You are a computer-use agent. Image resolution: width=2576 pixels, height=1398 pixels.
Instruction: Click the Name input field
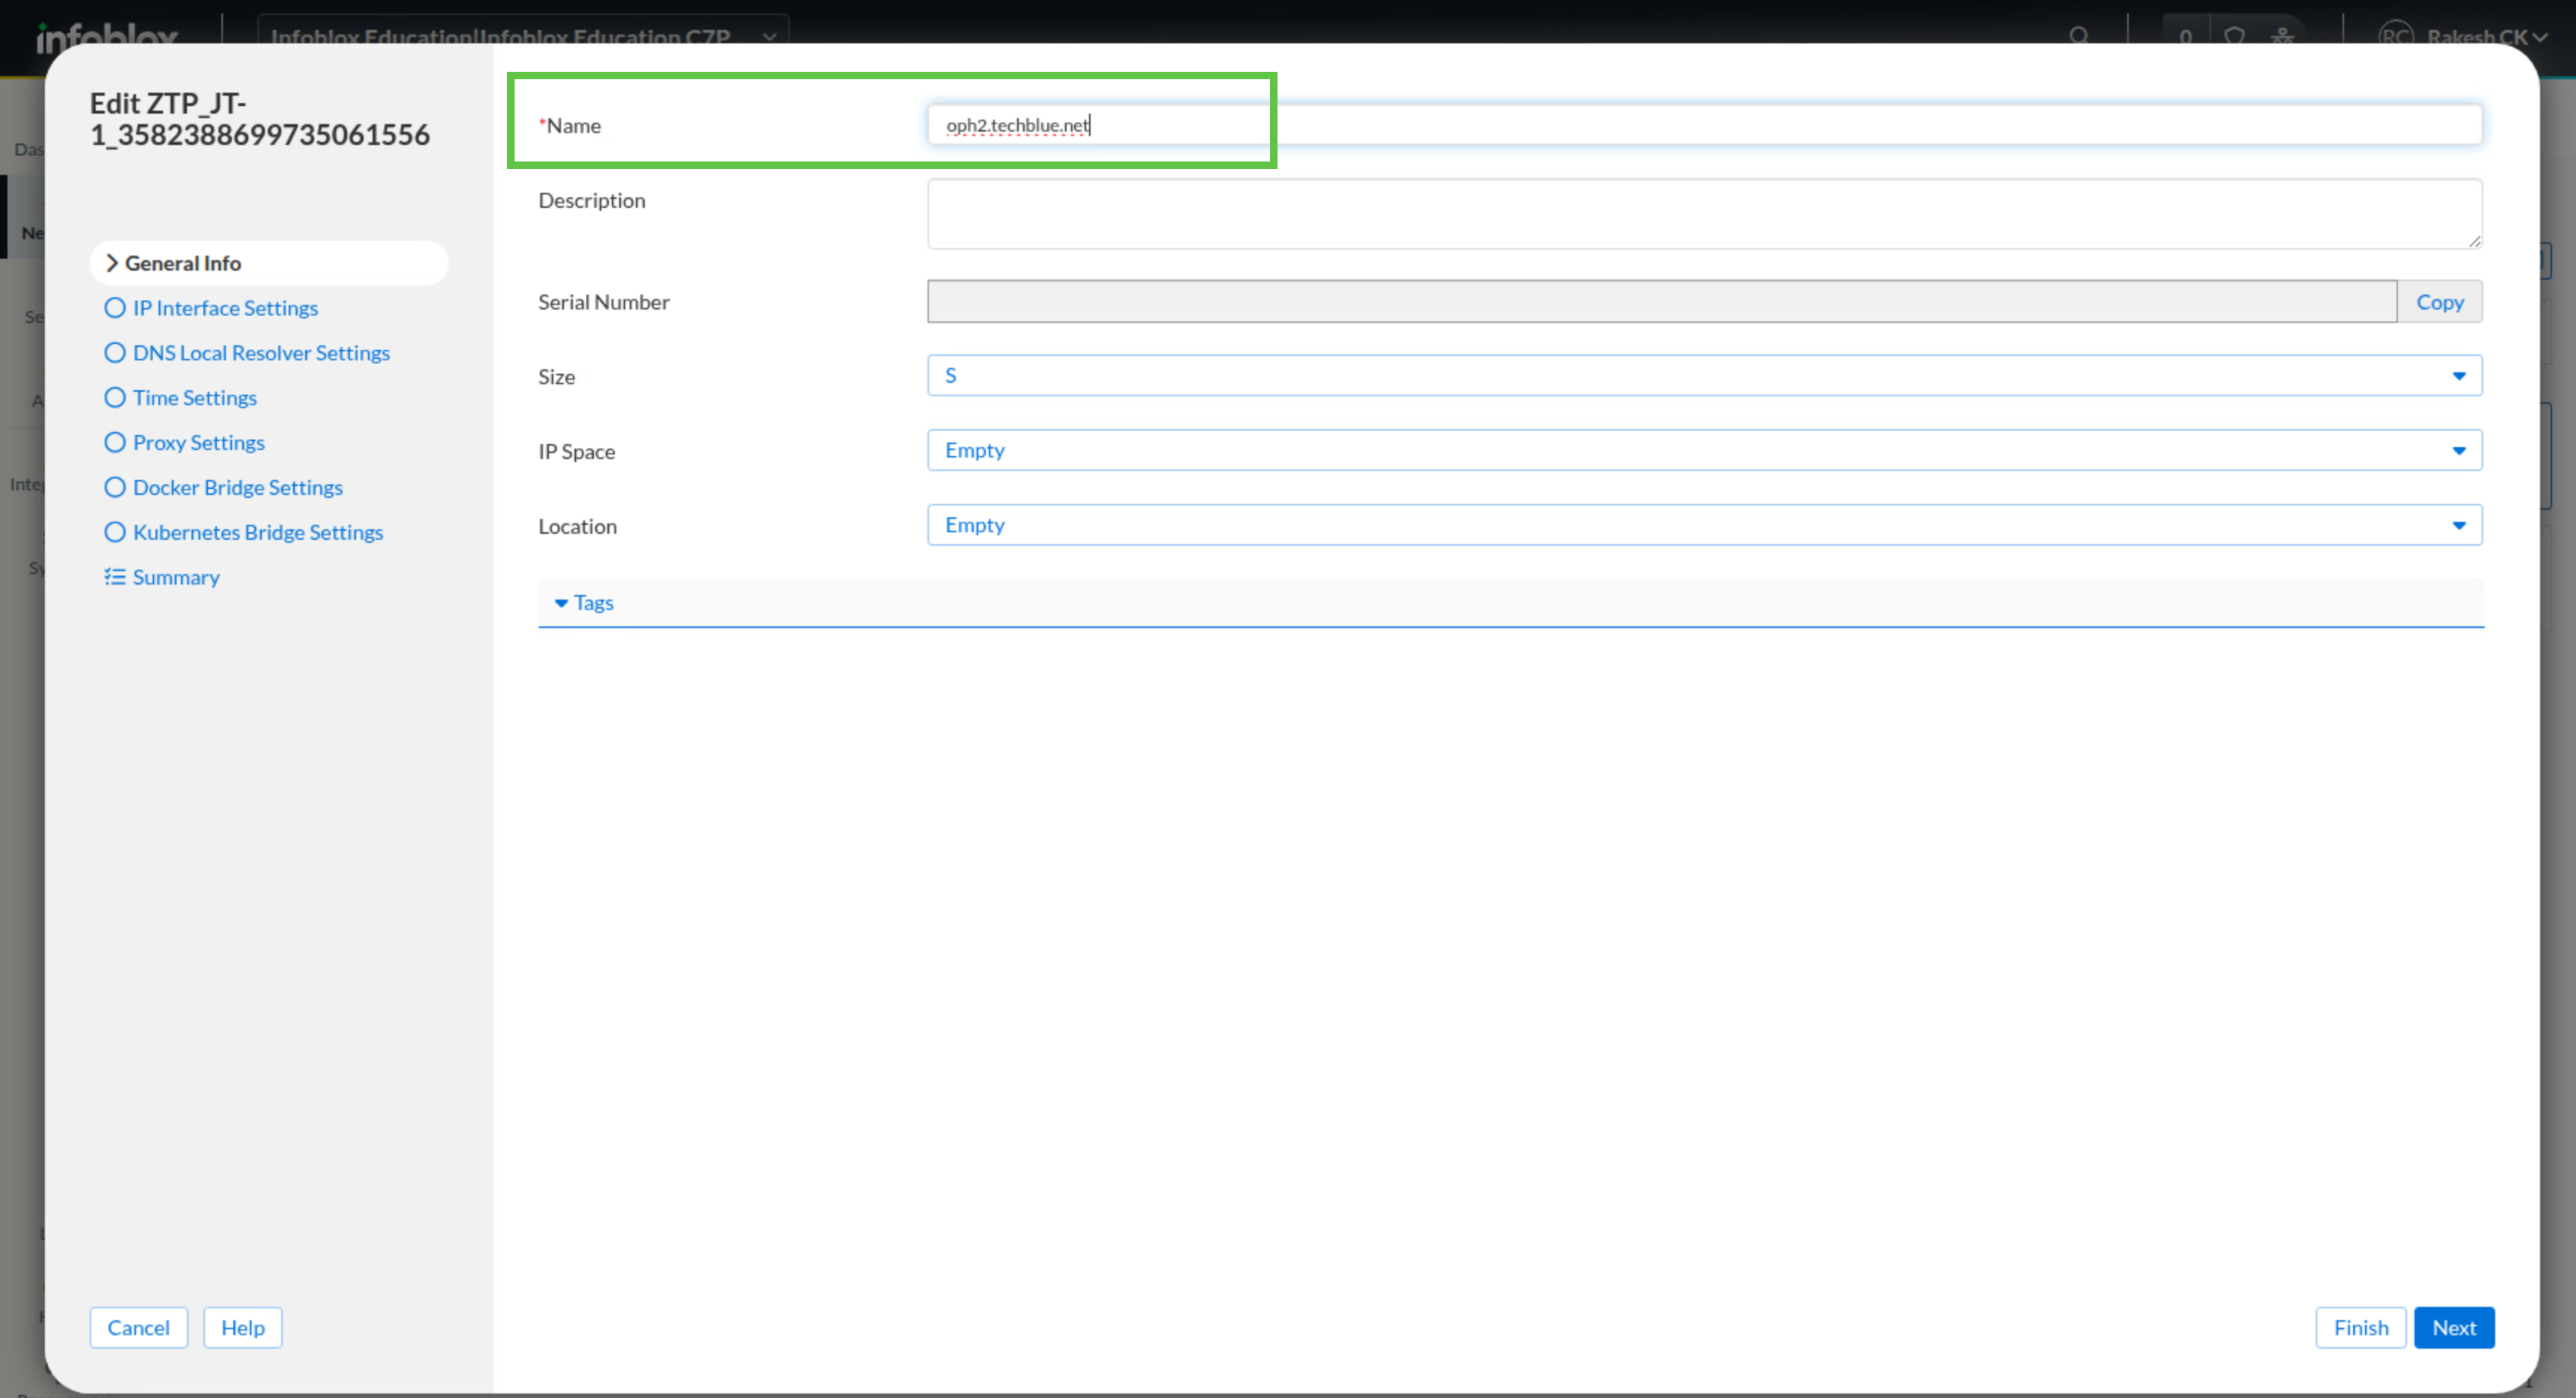click(1704, 125)
